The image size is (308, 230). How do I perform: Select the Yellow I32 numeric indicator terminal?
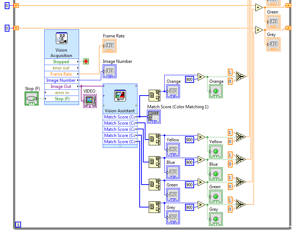pos(173,150)
